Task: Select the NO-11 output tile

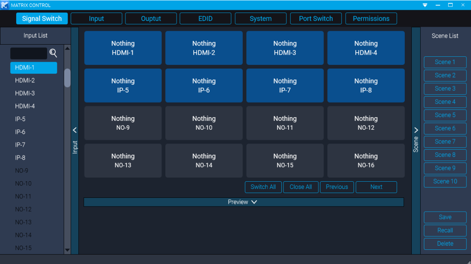Action: [285, 123]
